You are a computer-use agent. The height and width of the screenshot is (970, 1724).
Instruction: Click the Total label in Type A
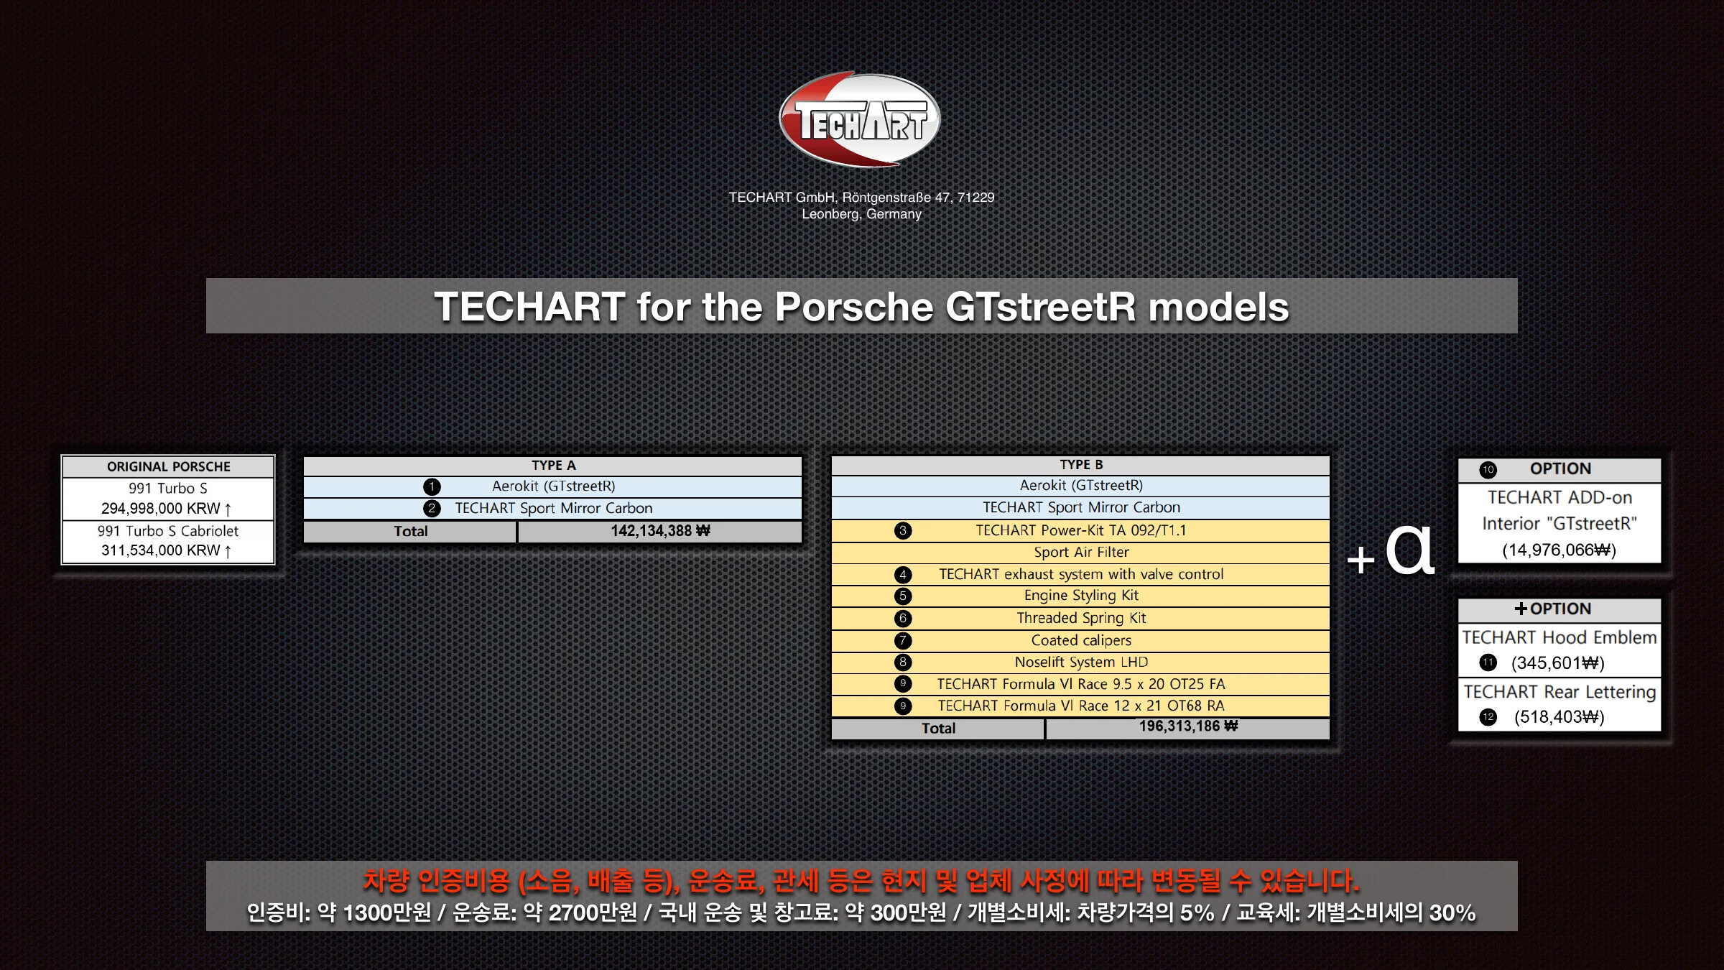point(410,532)
